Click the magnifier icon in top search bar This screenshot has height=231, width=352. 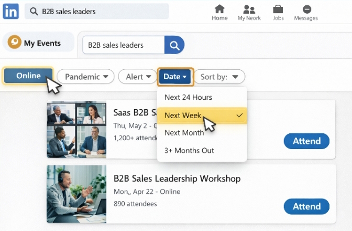[34, 12]
